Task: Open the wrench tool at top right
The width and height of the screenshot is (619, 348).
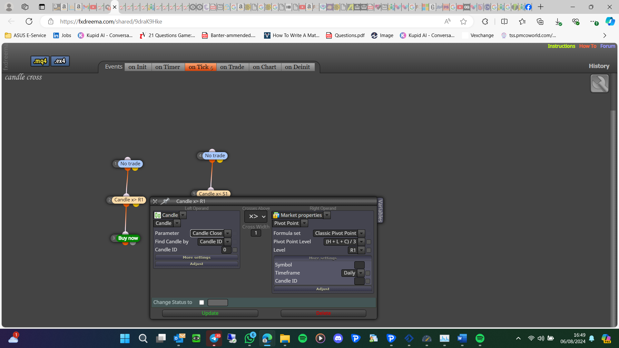Action: point(599,83)
